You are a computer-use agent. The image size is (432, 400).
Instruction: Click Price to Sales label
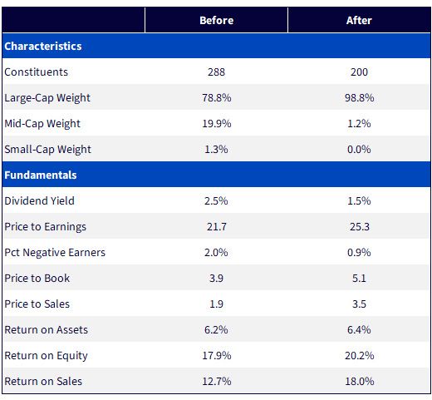[37, 304]
